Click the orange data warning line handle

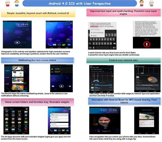tap(112, 76)
